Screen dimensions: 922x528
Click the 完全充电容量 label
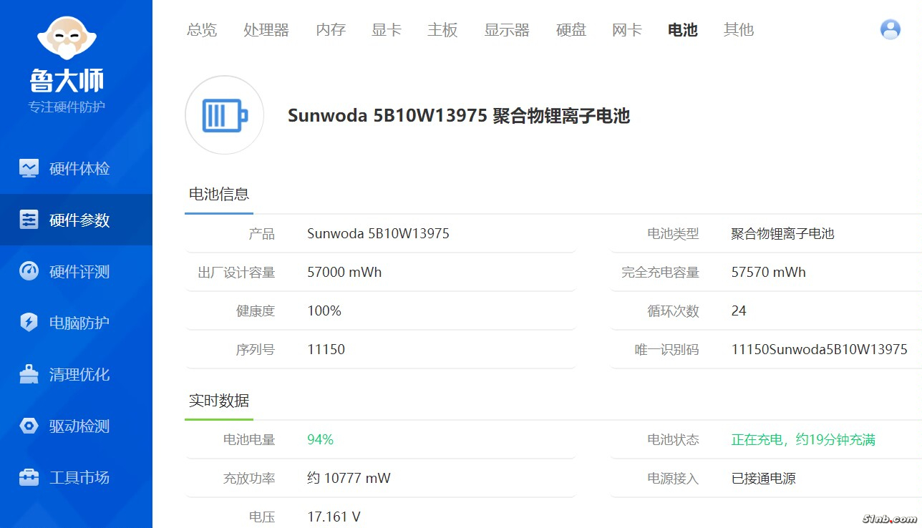click(x=661, y=272)
